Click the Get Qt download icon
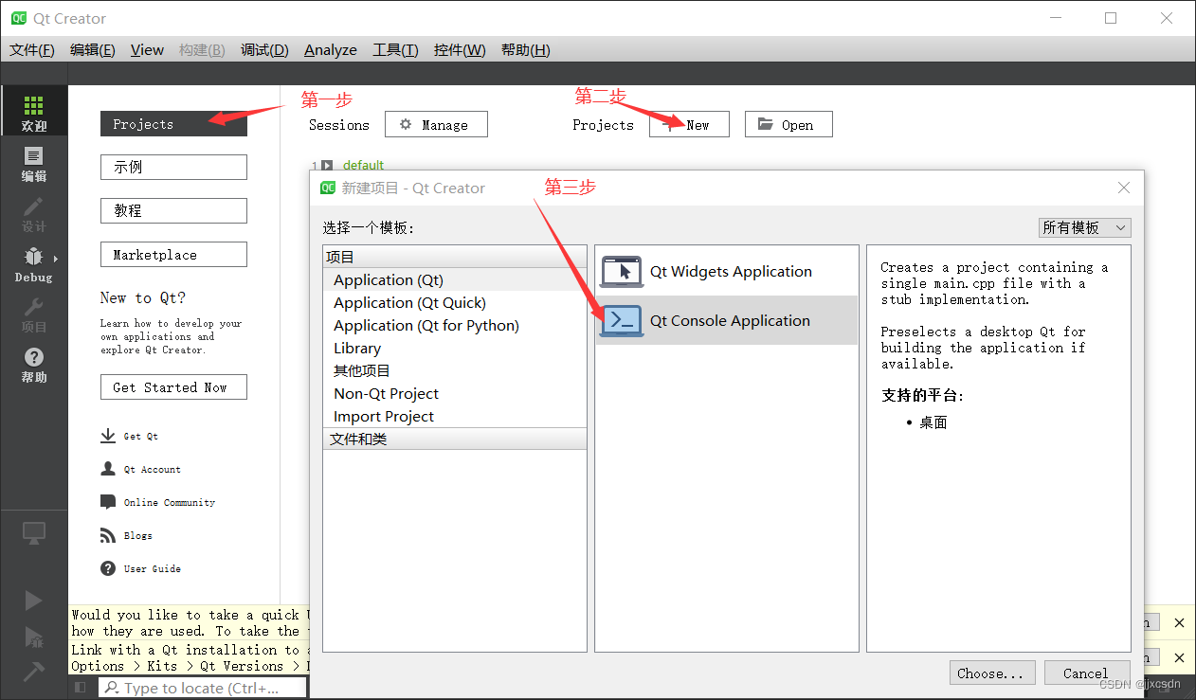The image size is (1196, 700). click(x=108, y=436)
